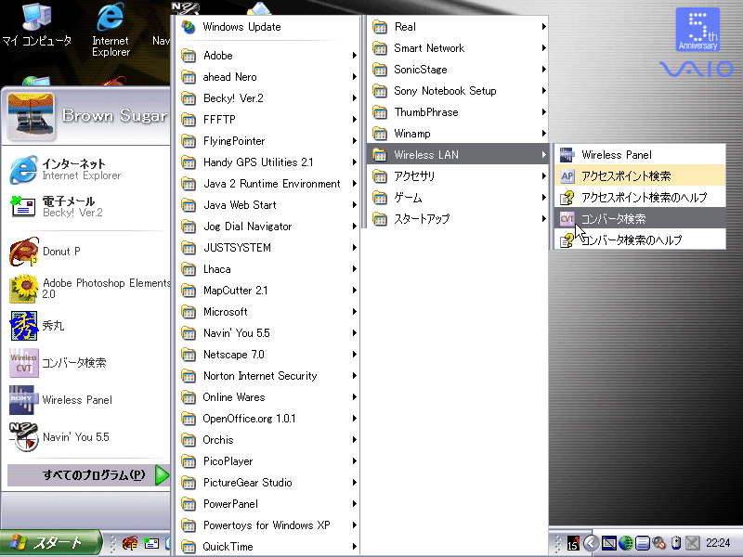This screenshot has width=743, height=557.
Task: Expand the JUSTSYSTEM submenu arrow
Action: 355,248
